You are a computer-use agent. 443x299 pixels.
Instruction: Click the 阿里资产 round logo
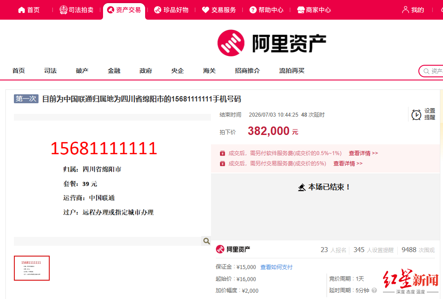point(231,43)
